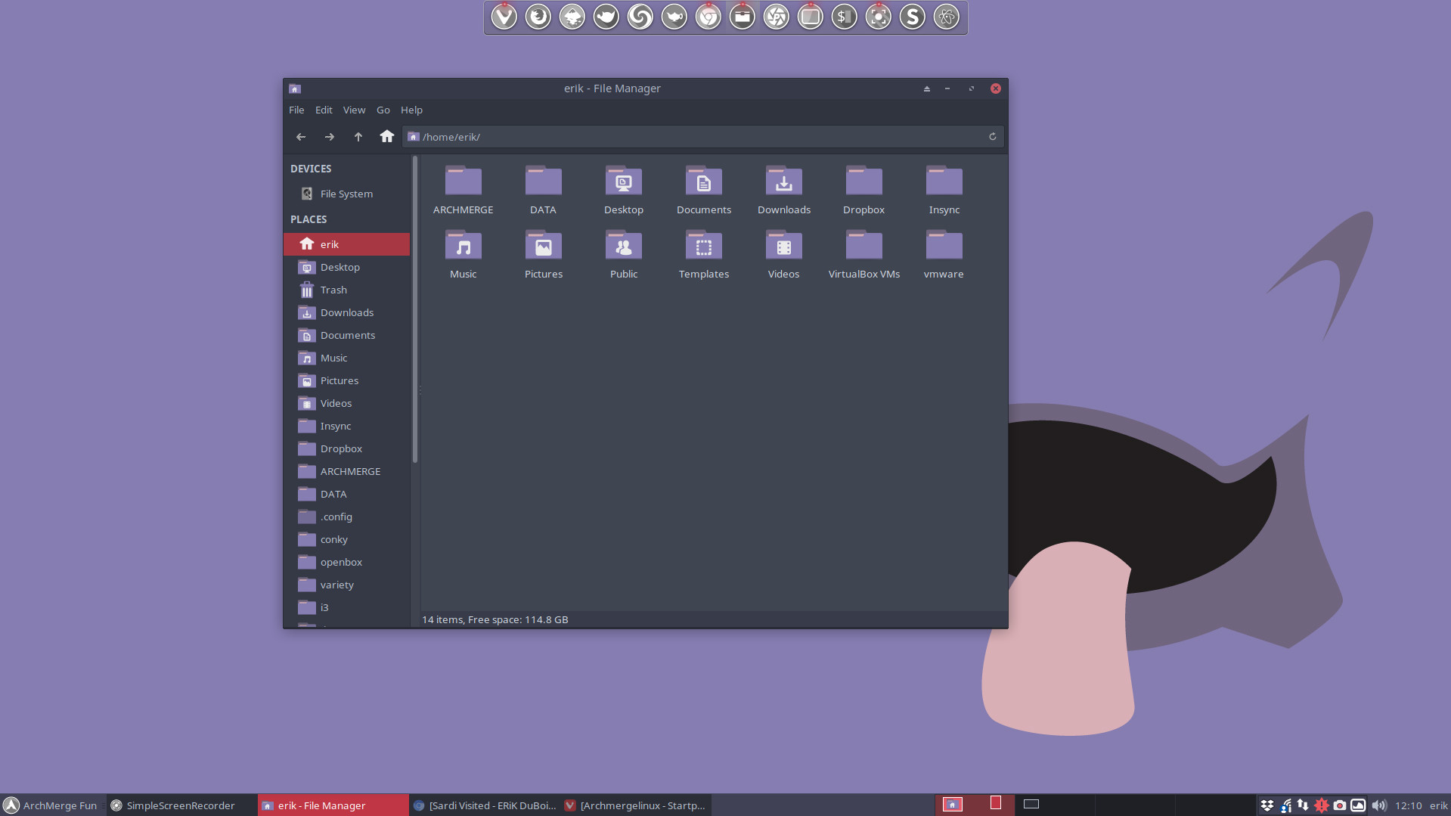Click the home folder toolbar icon
The image size is (1451, 816).
point(386,136)
